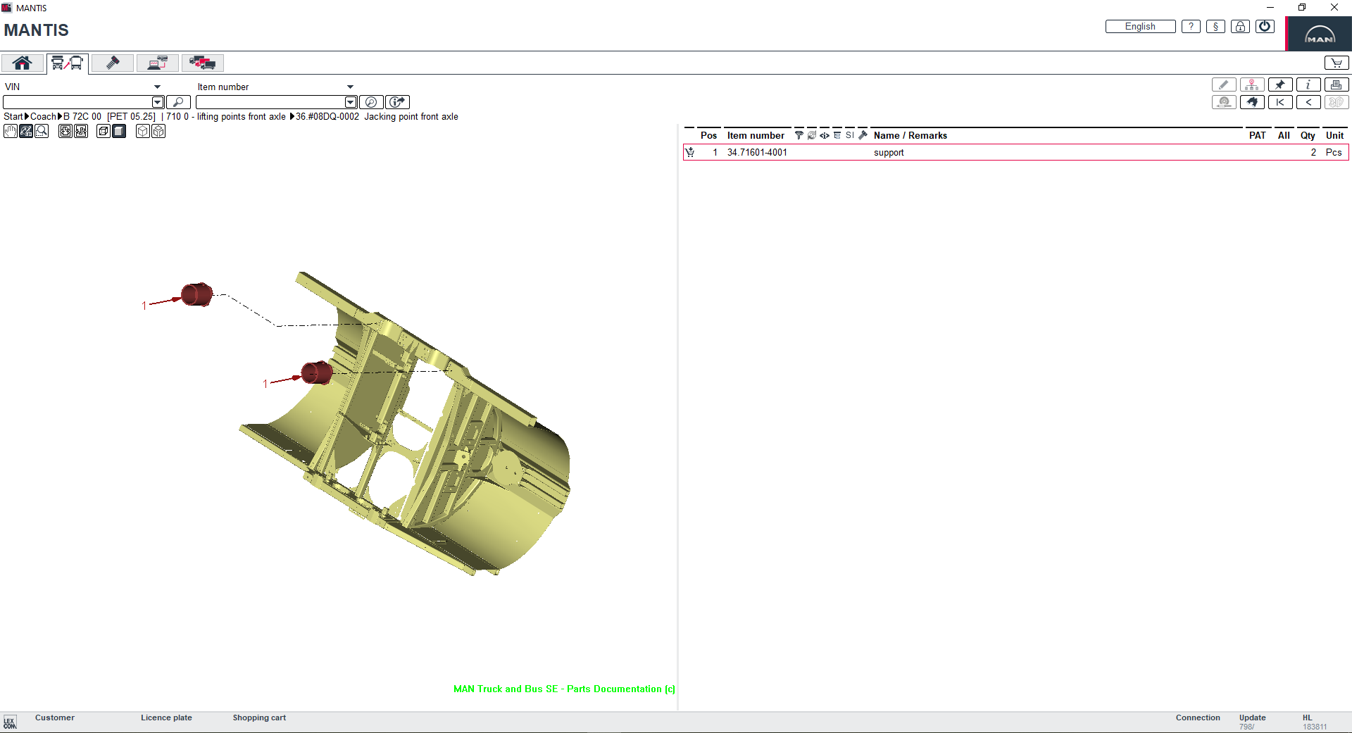The image size is (1352, 733).
Task: Select the magnifier zoom tool
Action: click(42, 131)
